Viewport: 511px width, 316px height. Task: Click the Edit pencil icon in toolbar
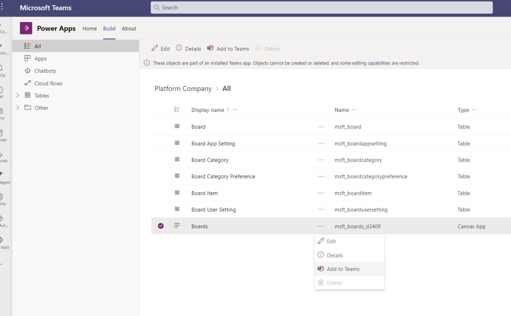(x=155, y=48)
